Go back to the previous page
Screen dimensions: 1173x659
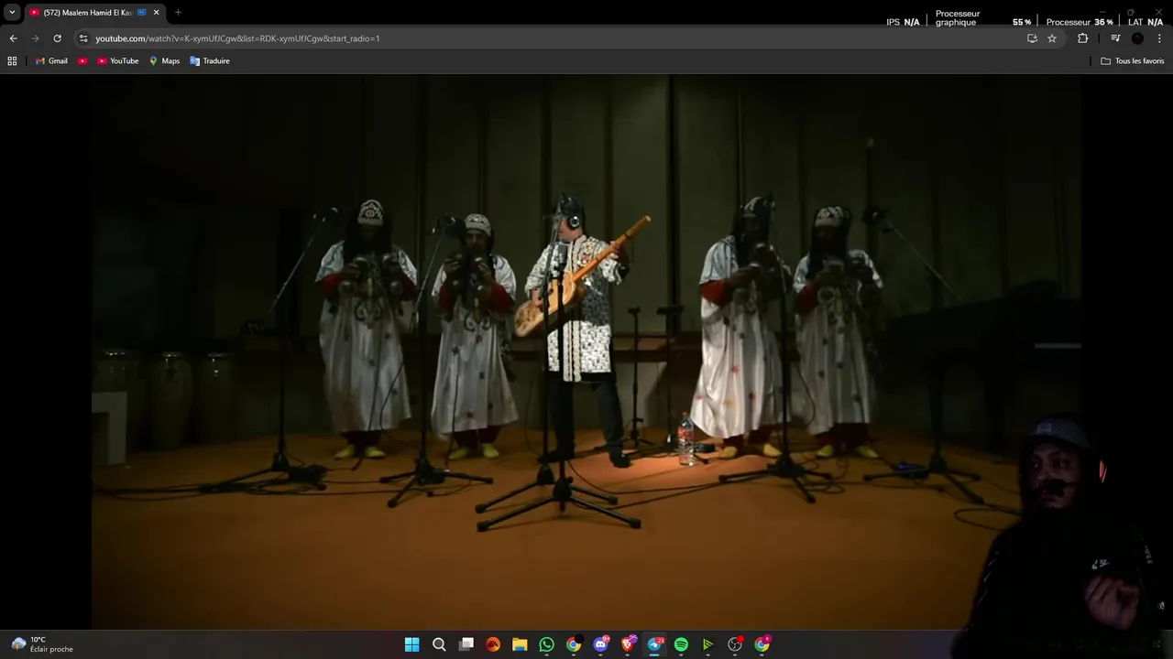pyautogui.click(x=13, y=38)
